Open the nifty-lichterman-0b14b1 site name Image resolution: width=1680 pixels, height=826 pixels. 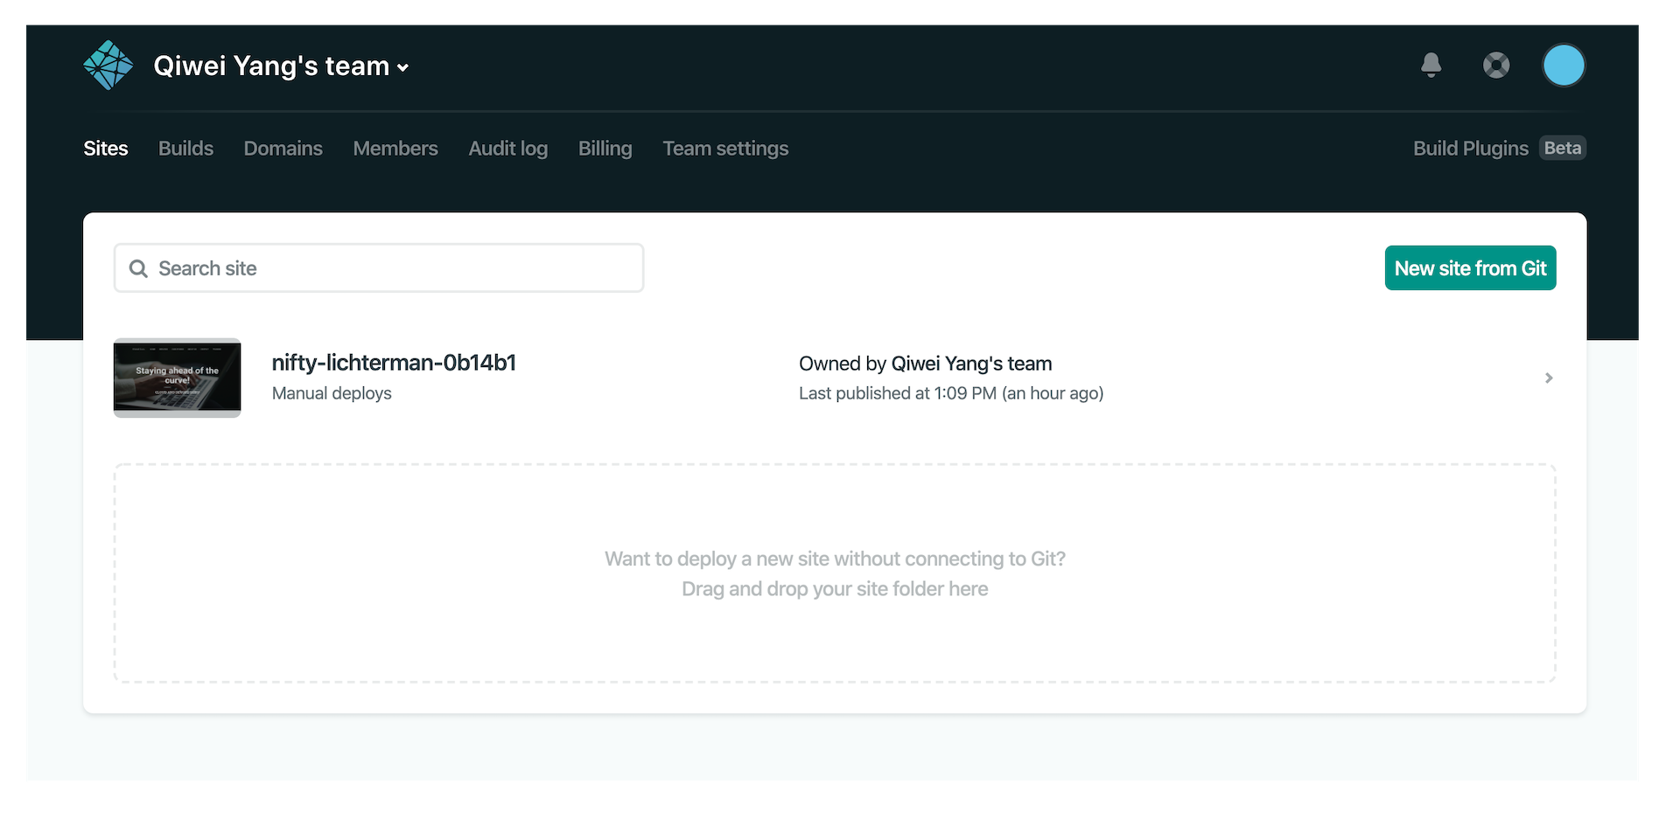pyautogui.click(x=394, y=363)
